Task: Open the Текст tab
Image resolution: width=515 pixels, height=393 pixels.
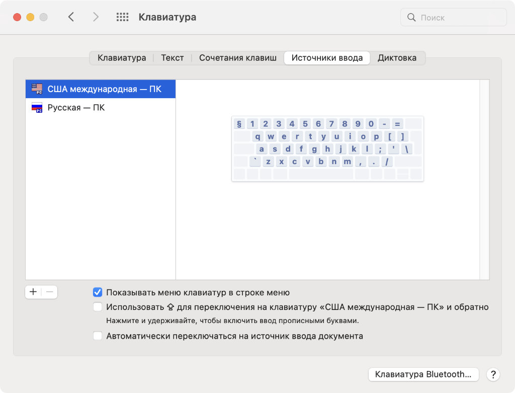Action: click(x=172, y=58)
